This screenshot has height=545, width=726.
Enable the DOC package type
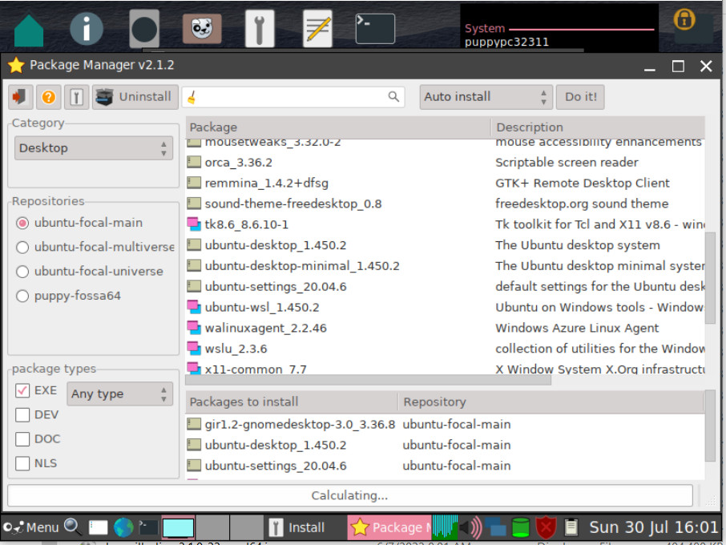[x=22, y=439]
